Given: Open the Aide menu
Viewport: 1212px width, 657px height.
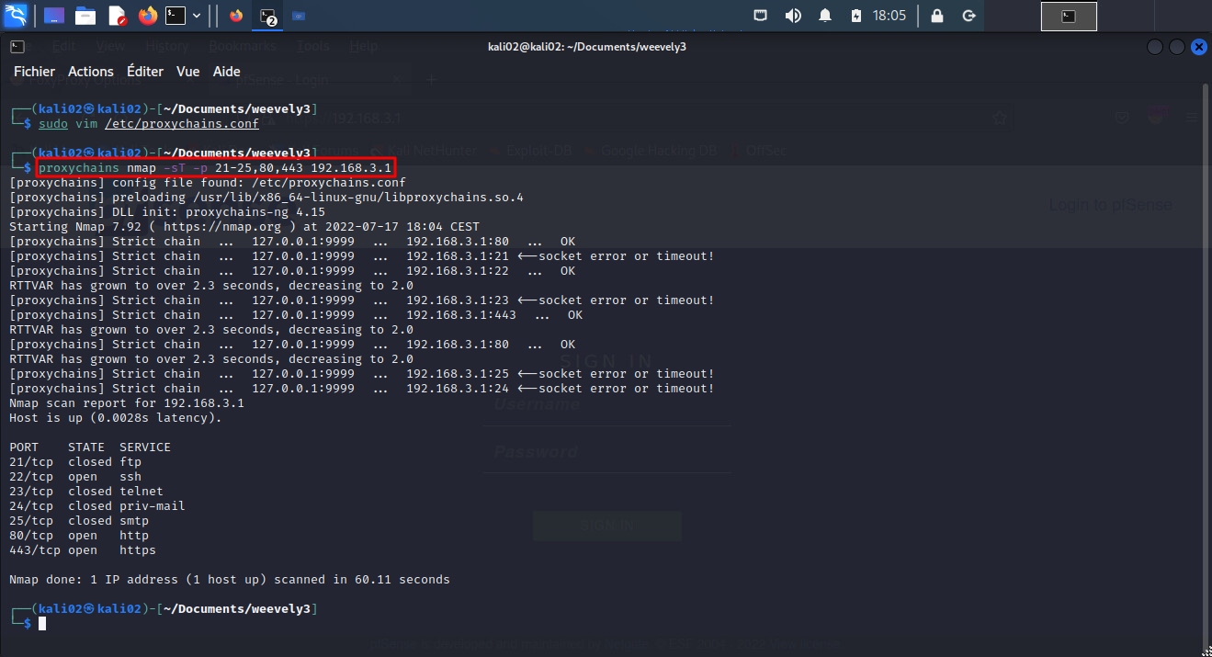Looking at the screenshot, I should tap(226, 72).
